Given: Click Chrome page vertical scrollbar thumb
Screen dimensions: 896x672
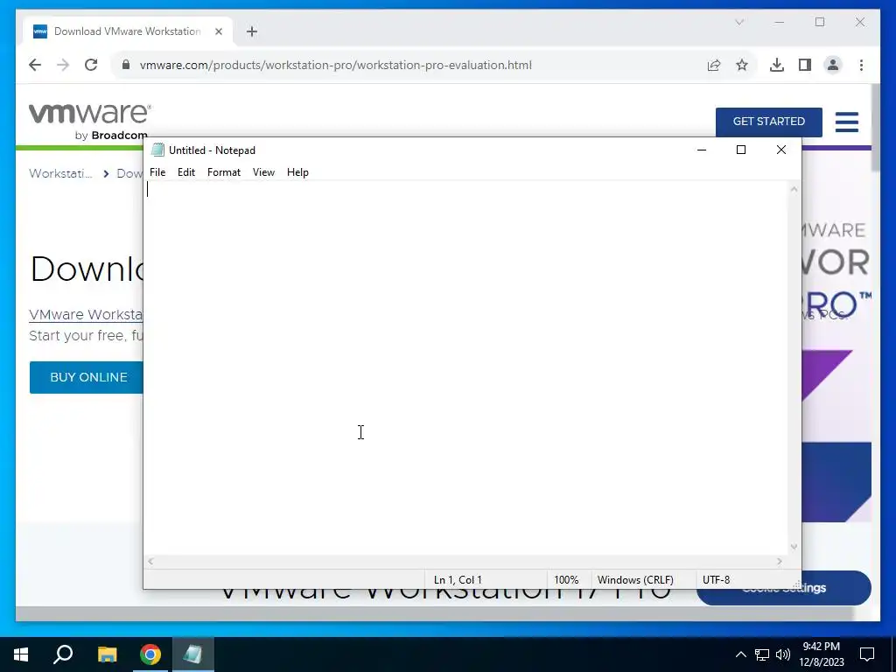Looking at the screenshot, I should 875,128.
